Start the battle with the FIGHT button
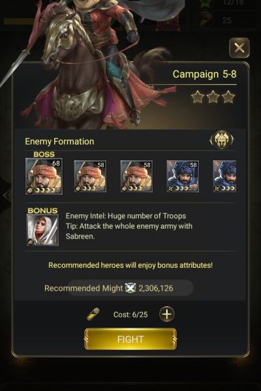The image size is (261, 391). pyautogui.click(x=130, y=339)
